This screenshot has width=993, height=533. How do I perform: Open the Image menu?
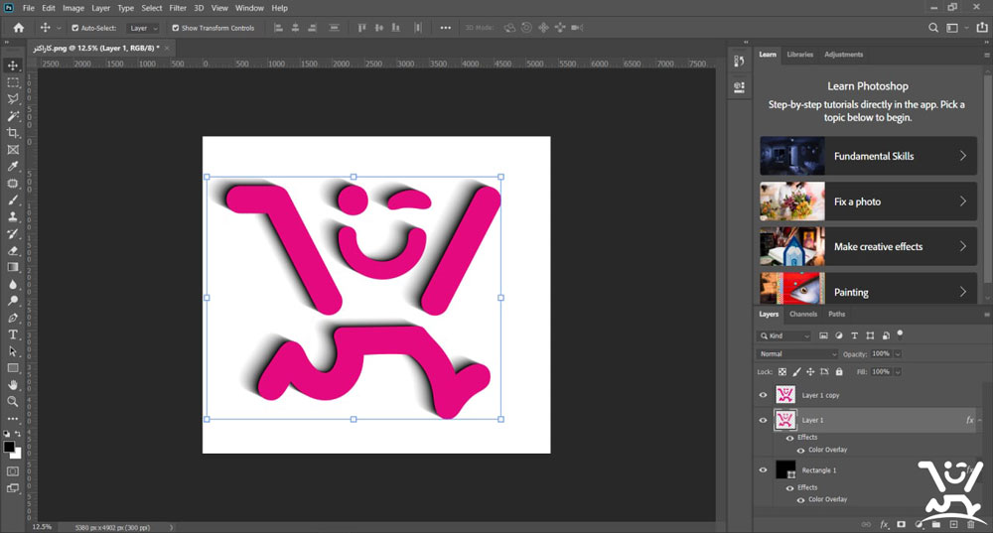[72, 8]
